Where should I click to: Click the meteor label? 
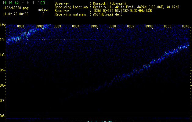click(x=43, y=9)
